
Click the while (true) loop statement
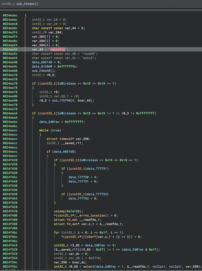(50, 130)
